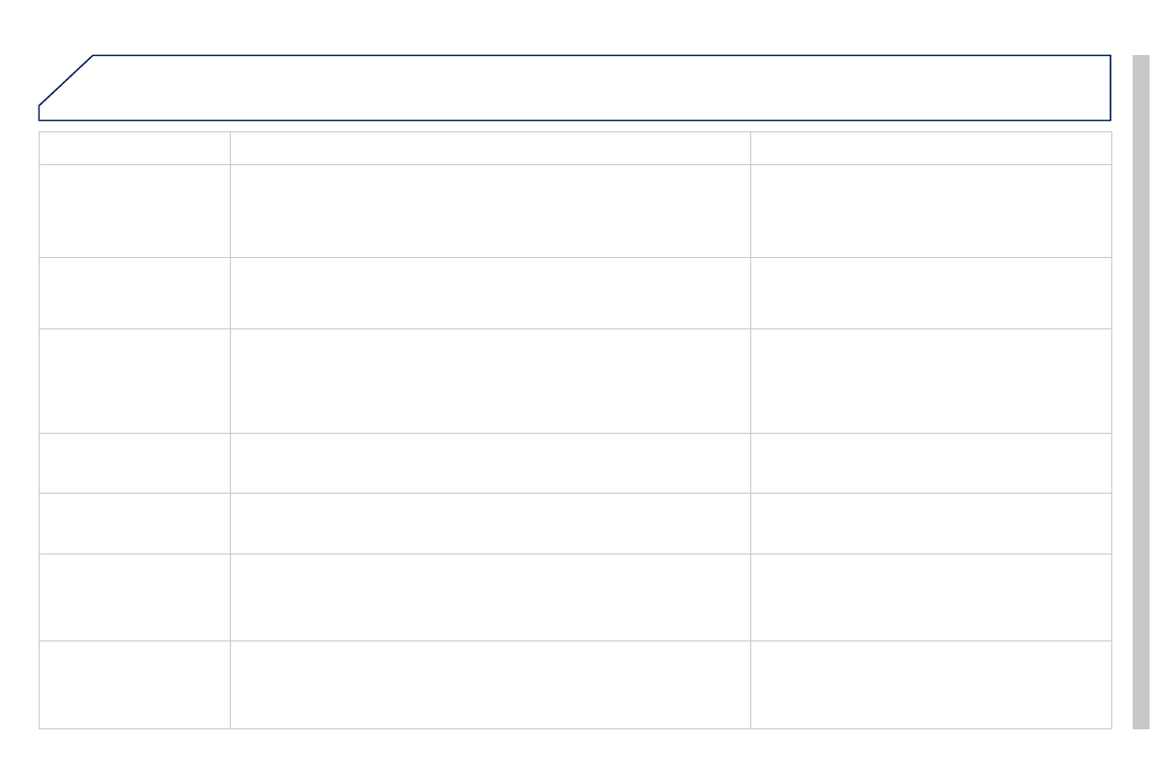Screen dimensions: 1150x767
Task: Select the middle cell in the second body row
Action: [x=490, y=293]
